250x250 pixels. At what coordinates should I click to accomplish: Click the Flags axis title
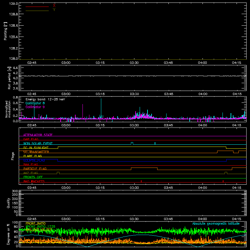point(13,156)
